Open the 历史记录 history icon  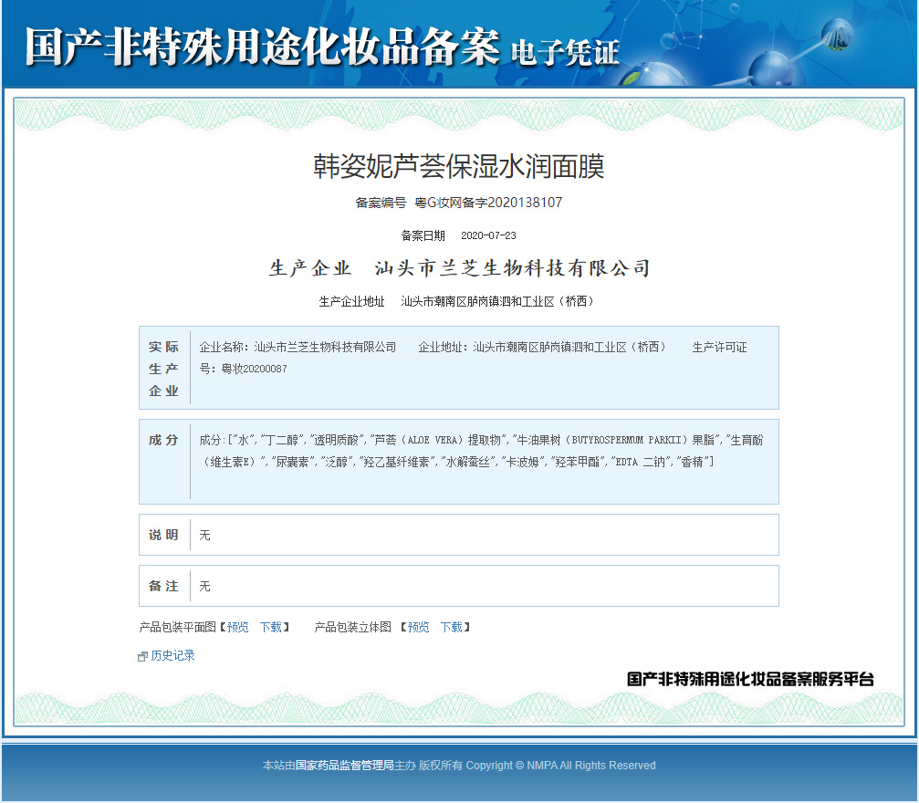tap(142, 656)
